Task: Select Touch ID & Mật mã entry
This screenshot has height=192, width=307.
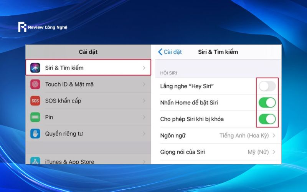Action: click(x=88, y=84)
